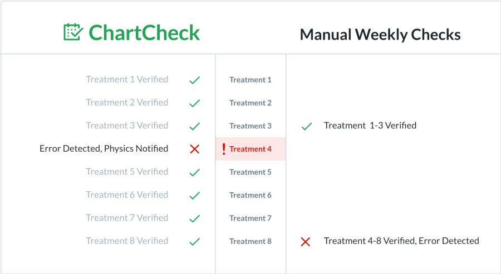Click the ChartCheck green heading text
The width and height of the screenshot is (501, 274).
click(144, 33)
